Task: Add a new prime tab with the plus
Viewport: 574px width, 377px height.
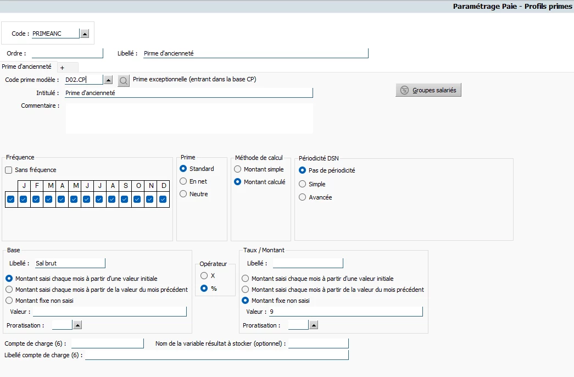Action: (62, 68)
